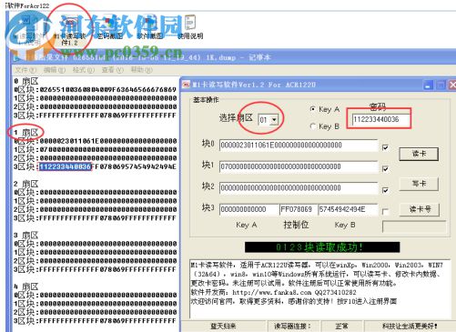This screenshot has width=456, height=332.
Task: Click the 读卡号 button
Action: click(x=420, y=209)
